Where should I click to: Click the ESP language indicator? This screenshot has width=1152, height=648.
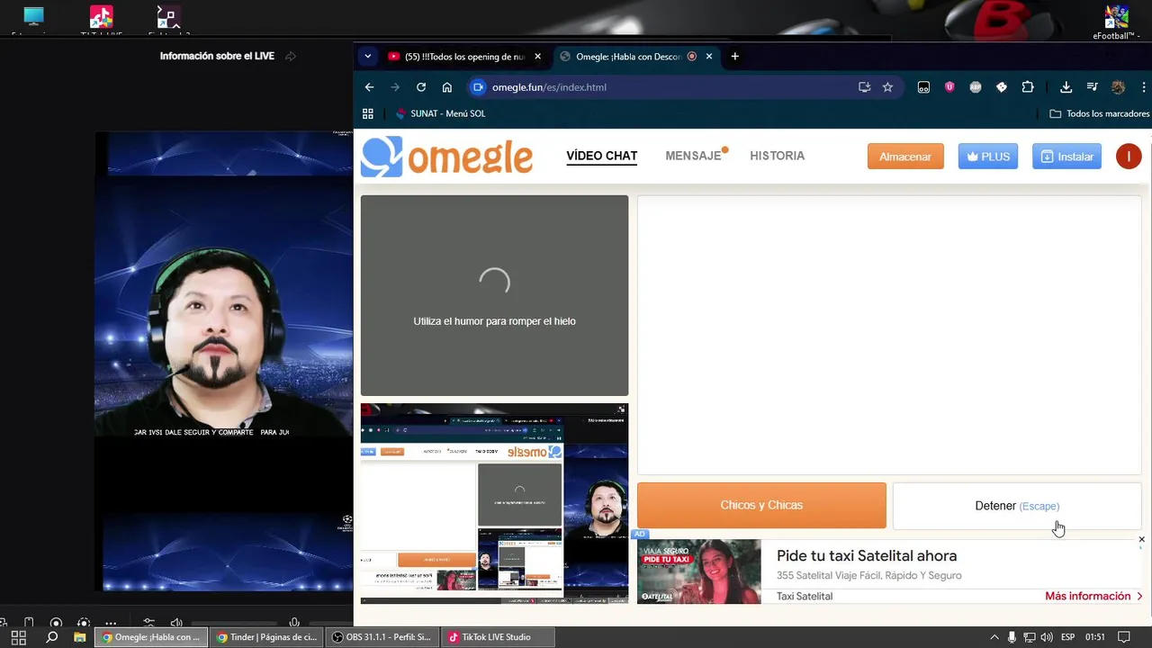tap(1068, 637)
